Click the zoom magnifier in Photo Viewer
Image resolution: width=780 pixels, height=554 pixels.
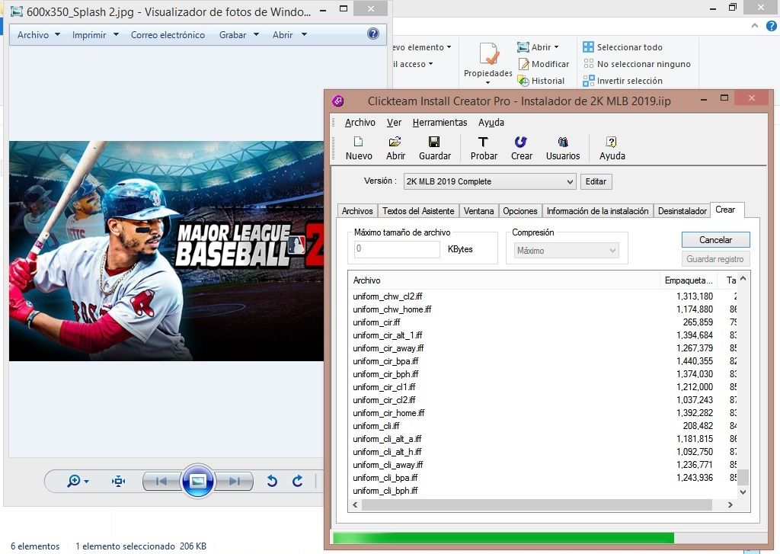(x=74, y=481)
